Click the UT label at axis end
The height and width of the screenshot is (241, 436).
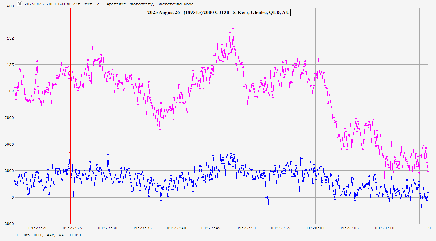tap(430, 228)
